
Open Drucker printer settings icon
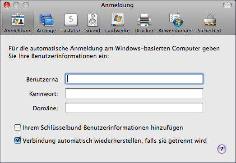(x=144, y=20)
